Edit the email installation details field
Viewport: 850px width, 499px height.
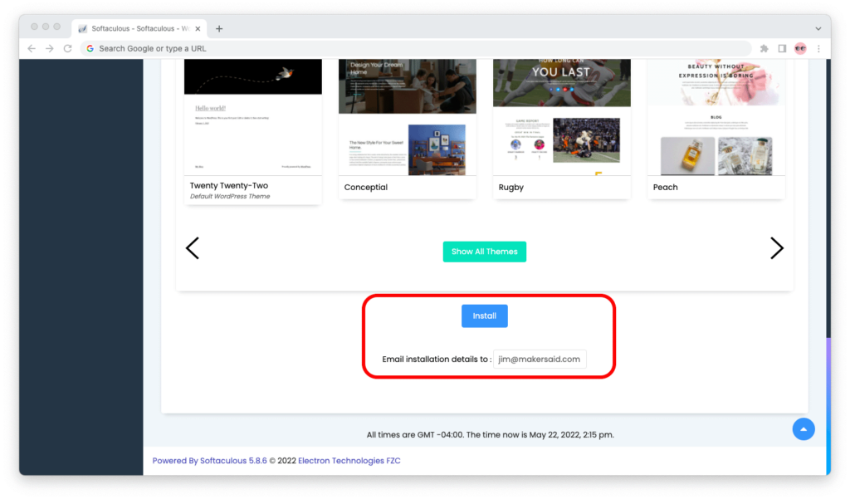[540, 359]
